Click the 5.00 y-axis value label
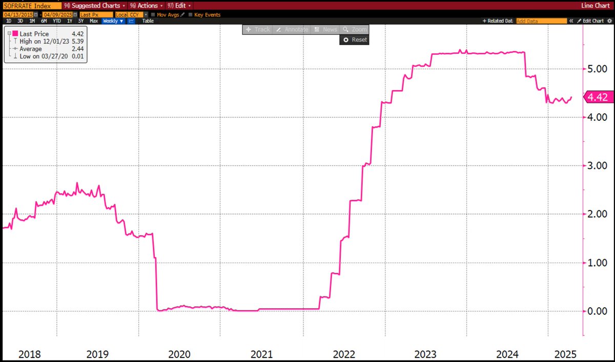The height and width of the screenshot is (362, 615). [597, 68]
